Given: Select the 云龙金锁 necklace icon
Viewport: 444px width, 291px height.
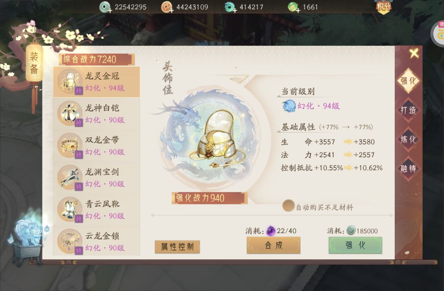Looking at the screenshot, I should click(70, 242).
